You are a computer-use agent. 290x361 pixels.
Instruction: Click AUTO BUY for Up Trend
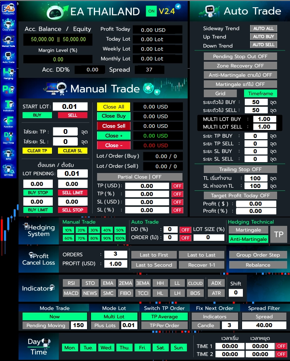pos(263,36)
